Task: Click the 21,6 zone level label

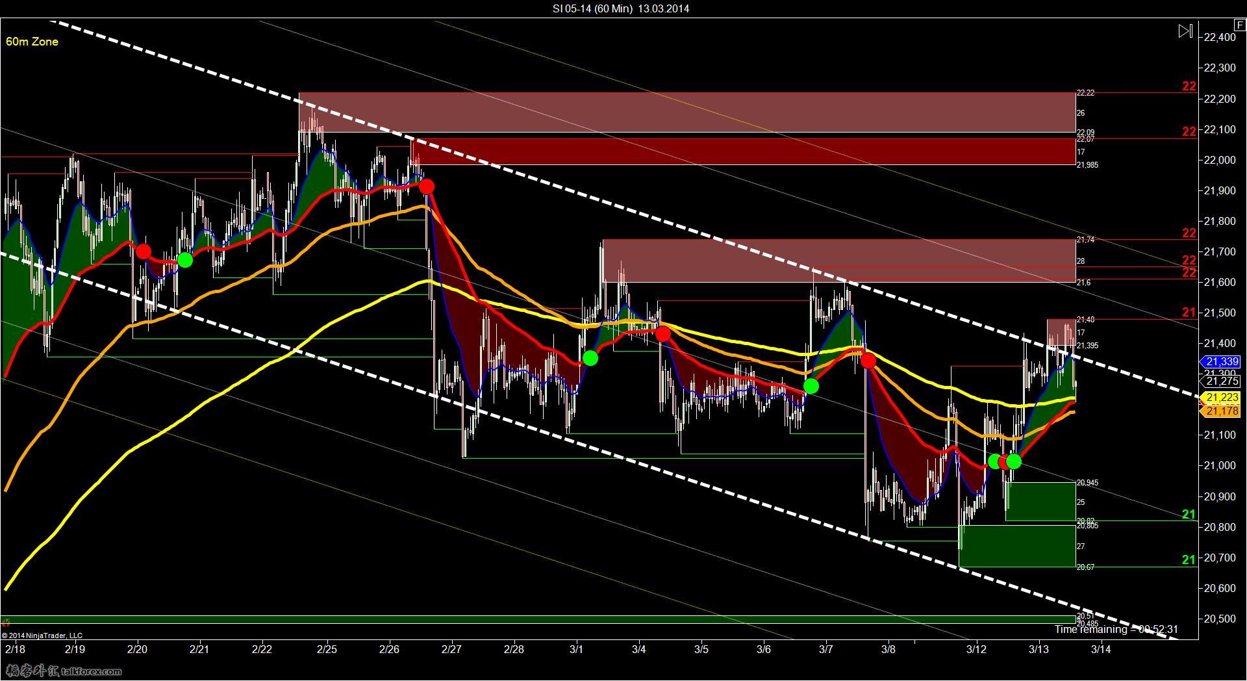Action: (1083, 283)
